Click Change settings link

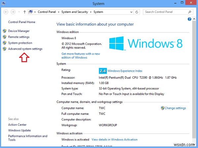click(175, 108)
